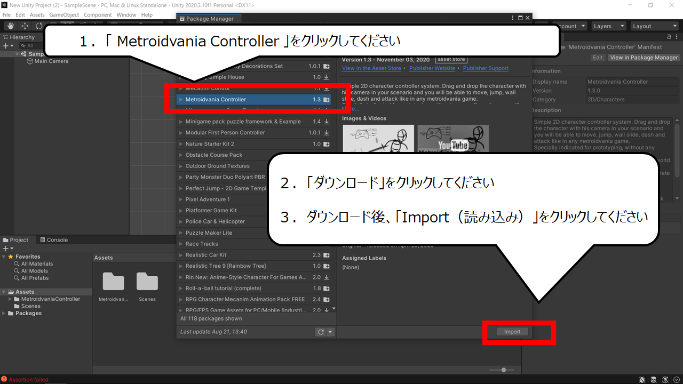Click the Edit button in Inspector
The height and width of the screenshot is (384, 683).
(x=598, y=58)
